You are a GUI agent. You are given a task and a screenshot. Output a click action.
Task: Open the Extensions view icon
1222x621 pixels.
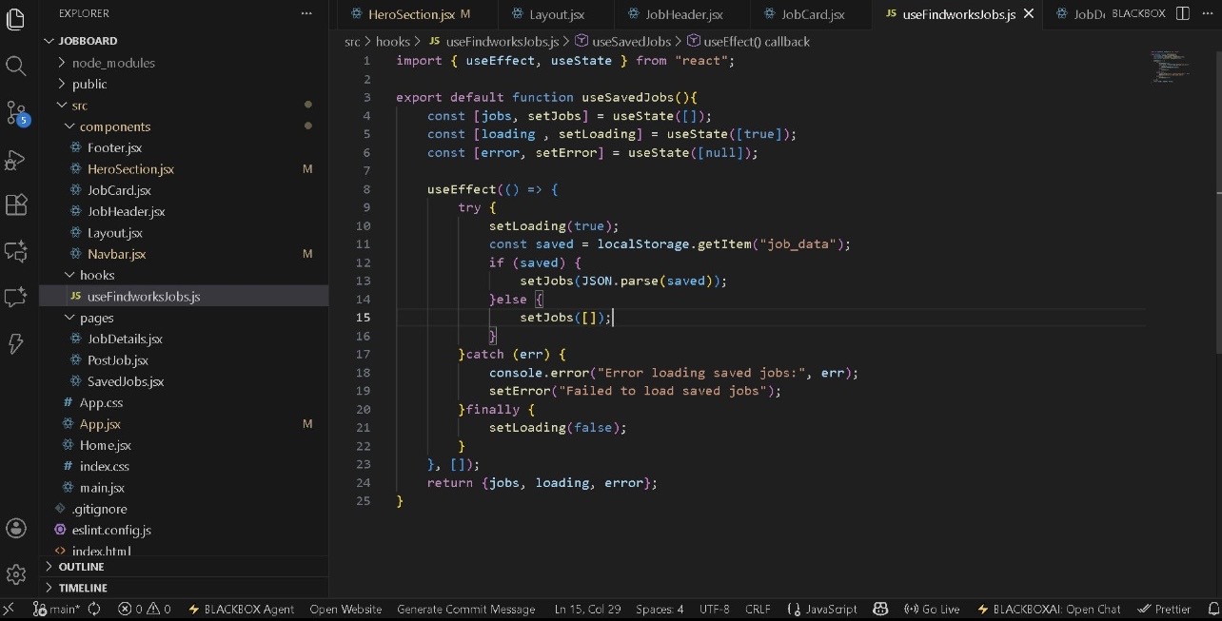(16, 205)
